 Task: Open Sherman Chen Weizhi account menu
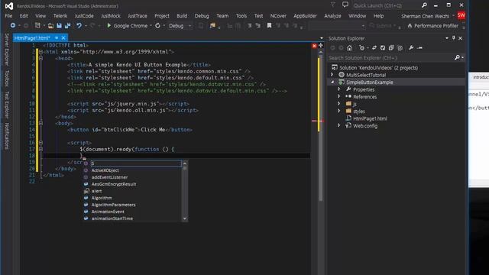[428, 16]
